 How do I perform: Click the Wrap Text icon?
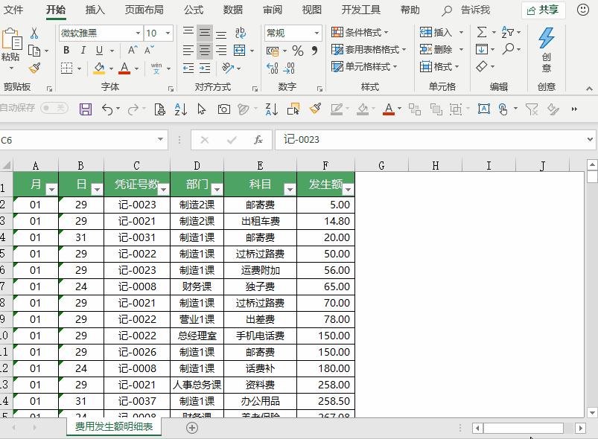[241, 33]
